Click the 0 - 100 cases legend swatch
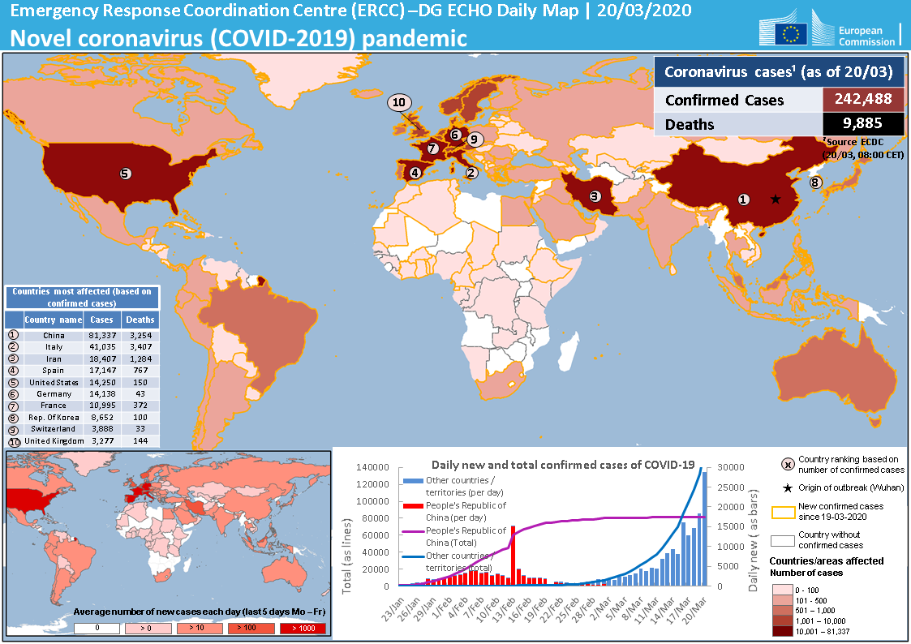This screenshot has width=911, height=644. [784, 588]
